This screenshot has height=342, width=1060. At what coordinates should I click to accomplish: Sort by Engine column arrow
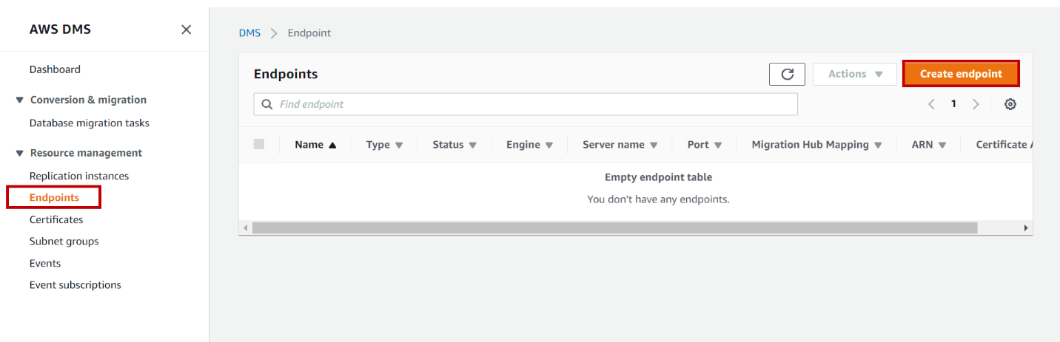549,145
